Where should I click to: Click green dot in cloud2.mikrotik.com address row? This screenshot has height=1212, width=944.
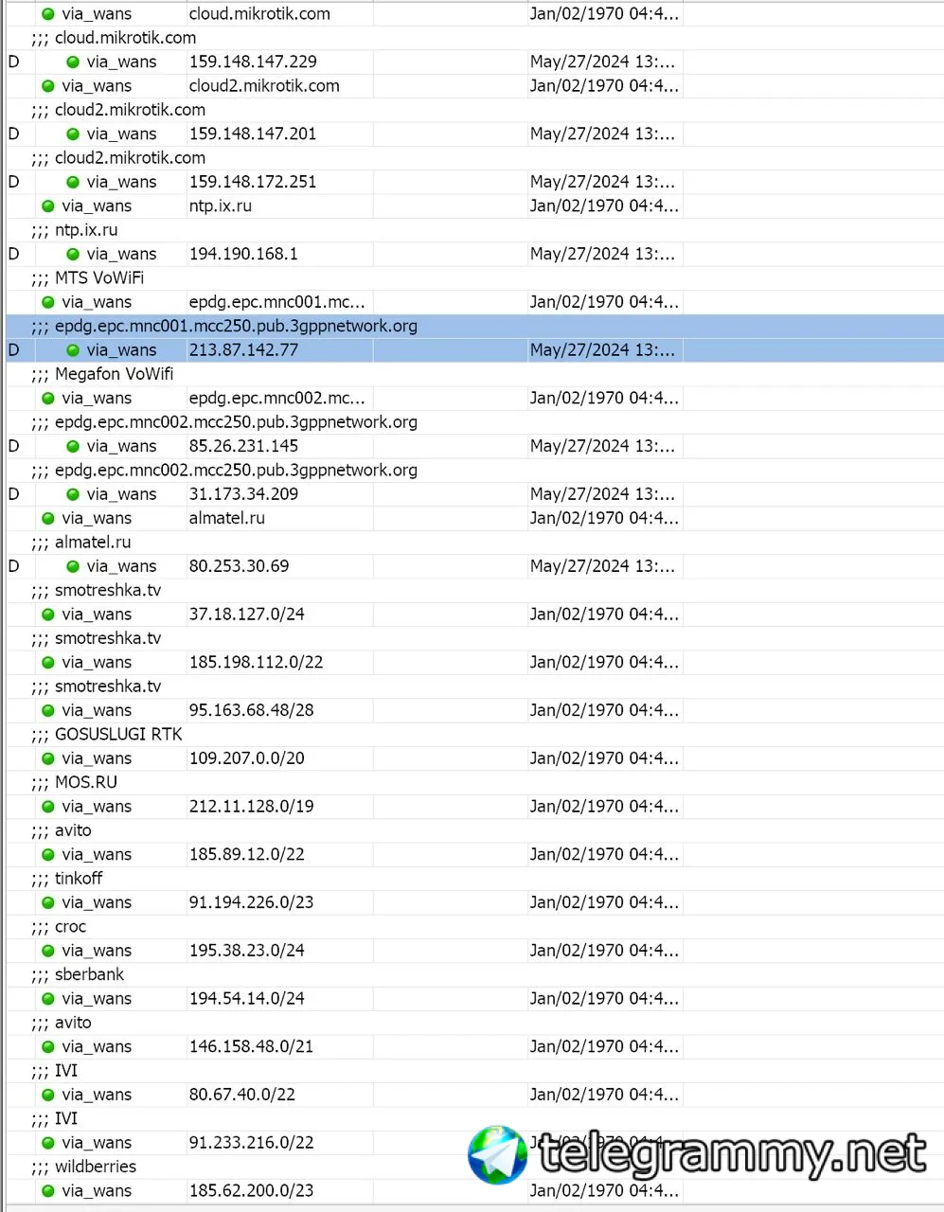[x=48, y=86]
